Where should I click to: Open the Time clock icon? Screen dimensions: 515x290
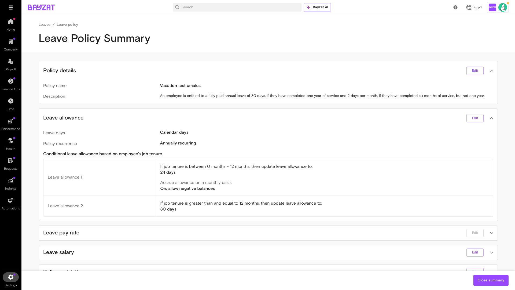(11, 101)
